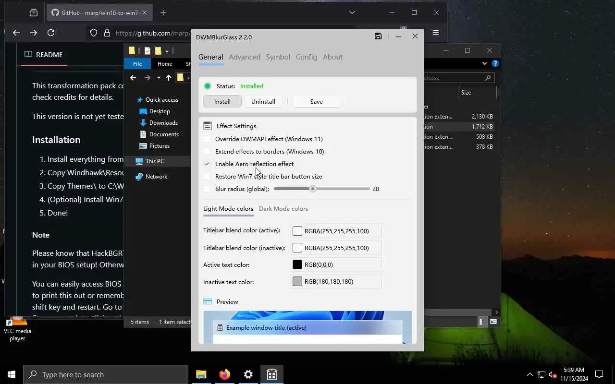The height and width of the screenshot is (384, 615).
Task: Click the Save button
Action: coord(316,101)
